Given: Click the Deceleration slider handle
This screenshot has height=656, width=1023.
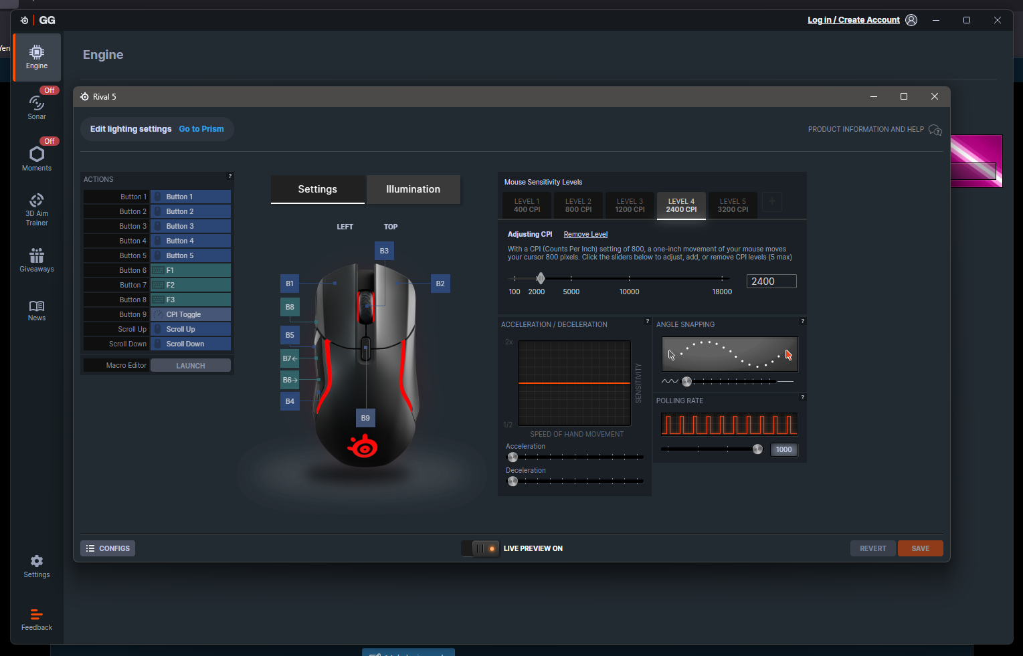Looking at the screenshot, I should pyautogui.click(x=513, y=481).
